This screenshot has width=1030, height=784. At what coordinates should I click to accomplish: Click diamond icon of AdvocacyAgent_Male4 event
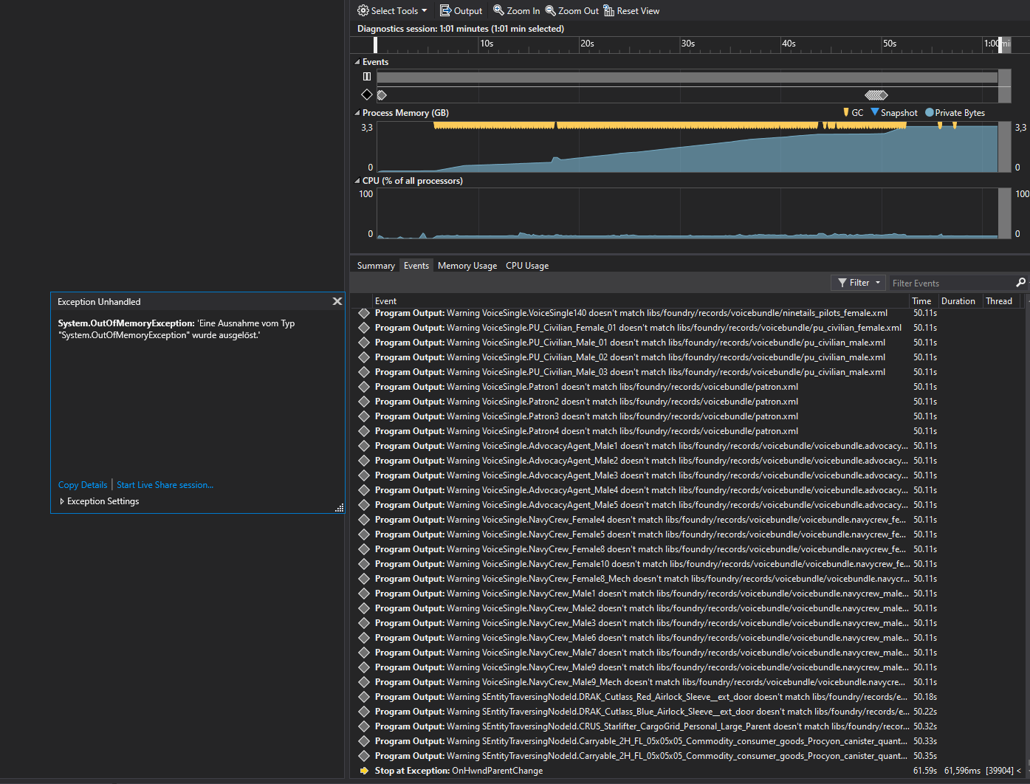[x=364, y=490]
